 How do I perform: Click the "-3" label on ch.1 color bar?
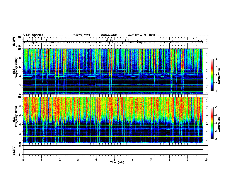pyautogui.click(x=216, y=59)
